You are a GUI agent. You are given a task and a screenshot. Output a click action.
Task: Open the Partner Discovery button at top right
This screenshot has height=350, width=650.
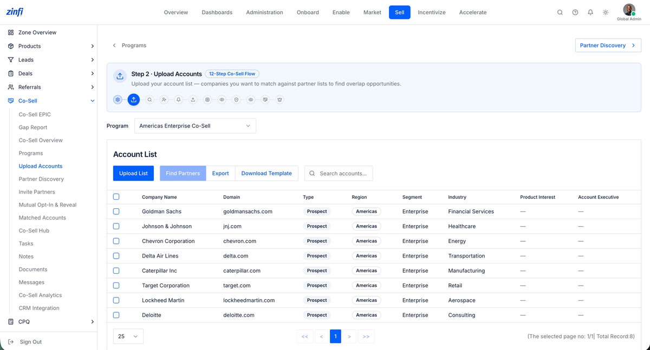point(608,45)
